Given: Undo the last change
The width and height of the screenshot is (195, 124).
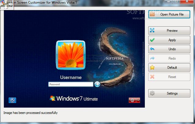Looking at the screenshot, I should (x=169, y=49).
